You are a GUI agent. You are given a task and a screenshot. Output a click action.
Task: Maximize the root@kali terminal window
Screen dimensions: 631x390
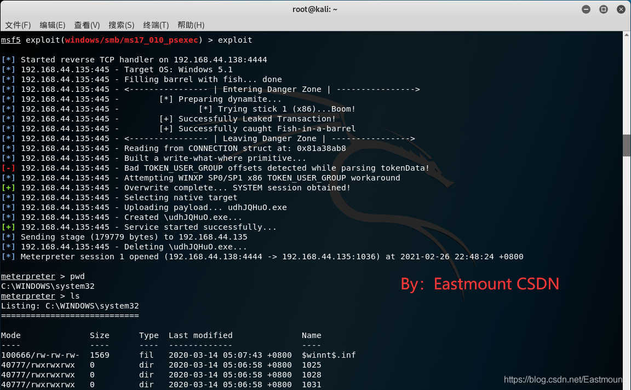pyautogui.click(x=603, y=9)
